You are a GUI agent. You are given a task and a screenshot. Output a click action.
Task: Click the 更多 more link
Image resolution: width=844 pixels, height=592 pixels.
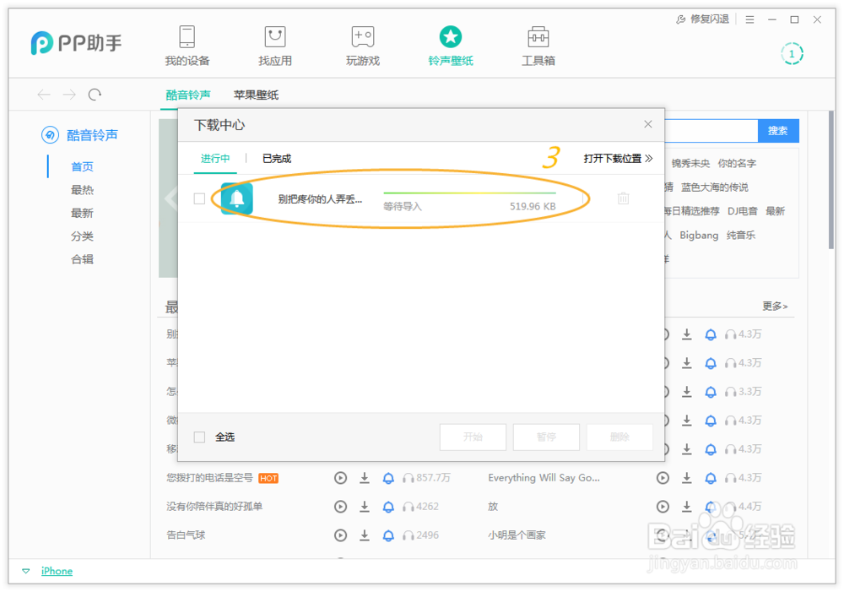775,306
